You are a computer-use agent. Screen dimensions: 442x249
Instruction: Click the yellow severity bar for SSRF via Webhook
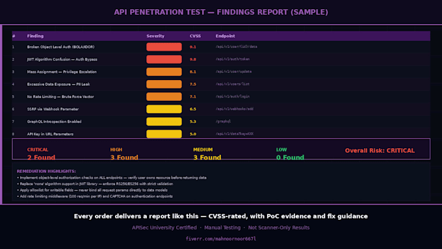coord(164,109)
